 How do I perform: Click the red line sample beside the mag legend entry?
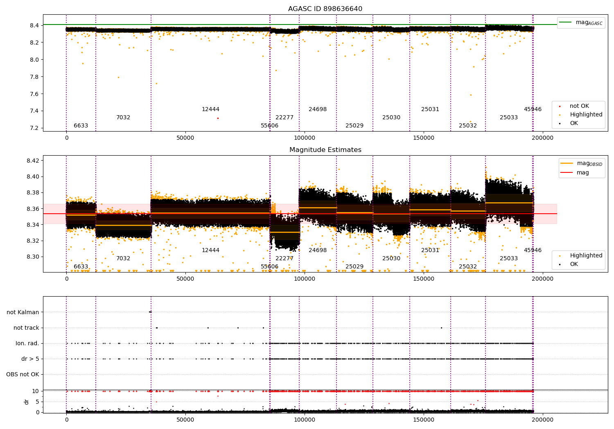click(567, 172)
